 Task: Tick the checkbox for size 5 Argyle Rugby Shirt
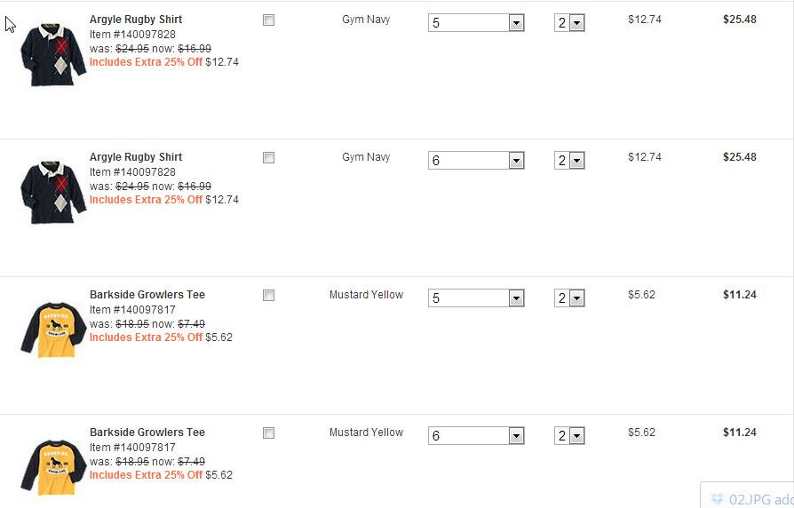point(269,20)
